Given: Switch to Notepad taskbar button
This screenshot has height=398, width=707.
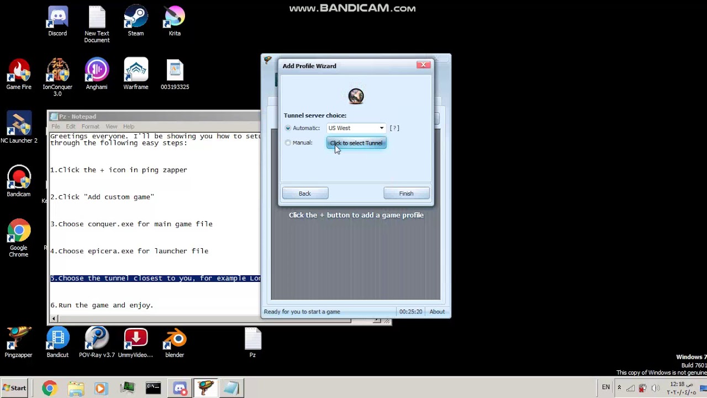Looking at the screenshot, I should coord(232,389).
